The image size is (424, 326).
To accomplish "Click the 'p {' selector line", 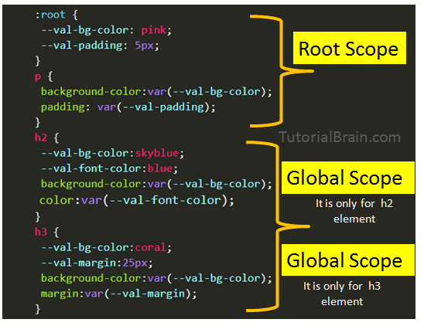I will [x=44, y=76].
